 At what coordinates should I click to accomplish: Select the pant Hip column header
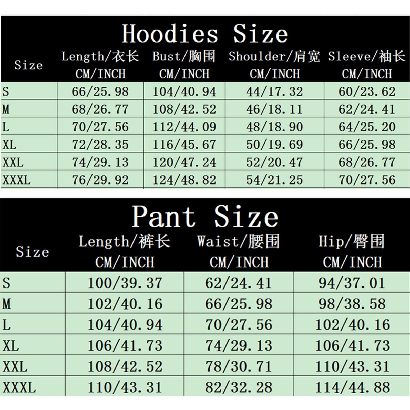click(x=352, y=251)
